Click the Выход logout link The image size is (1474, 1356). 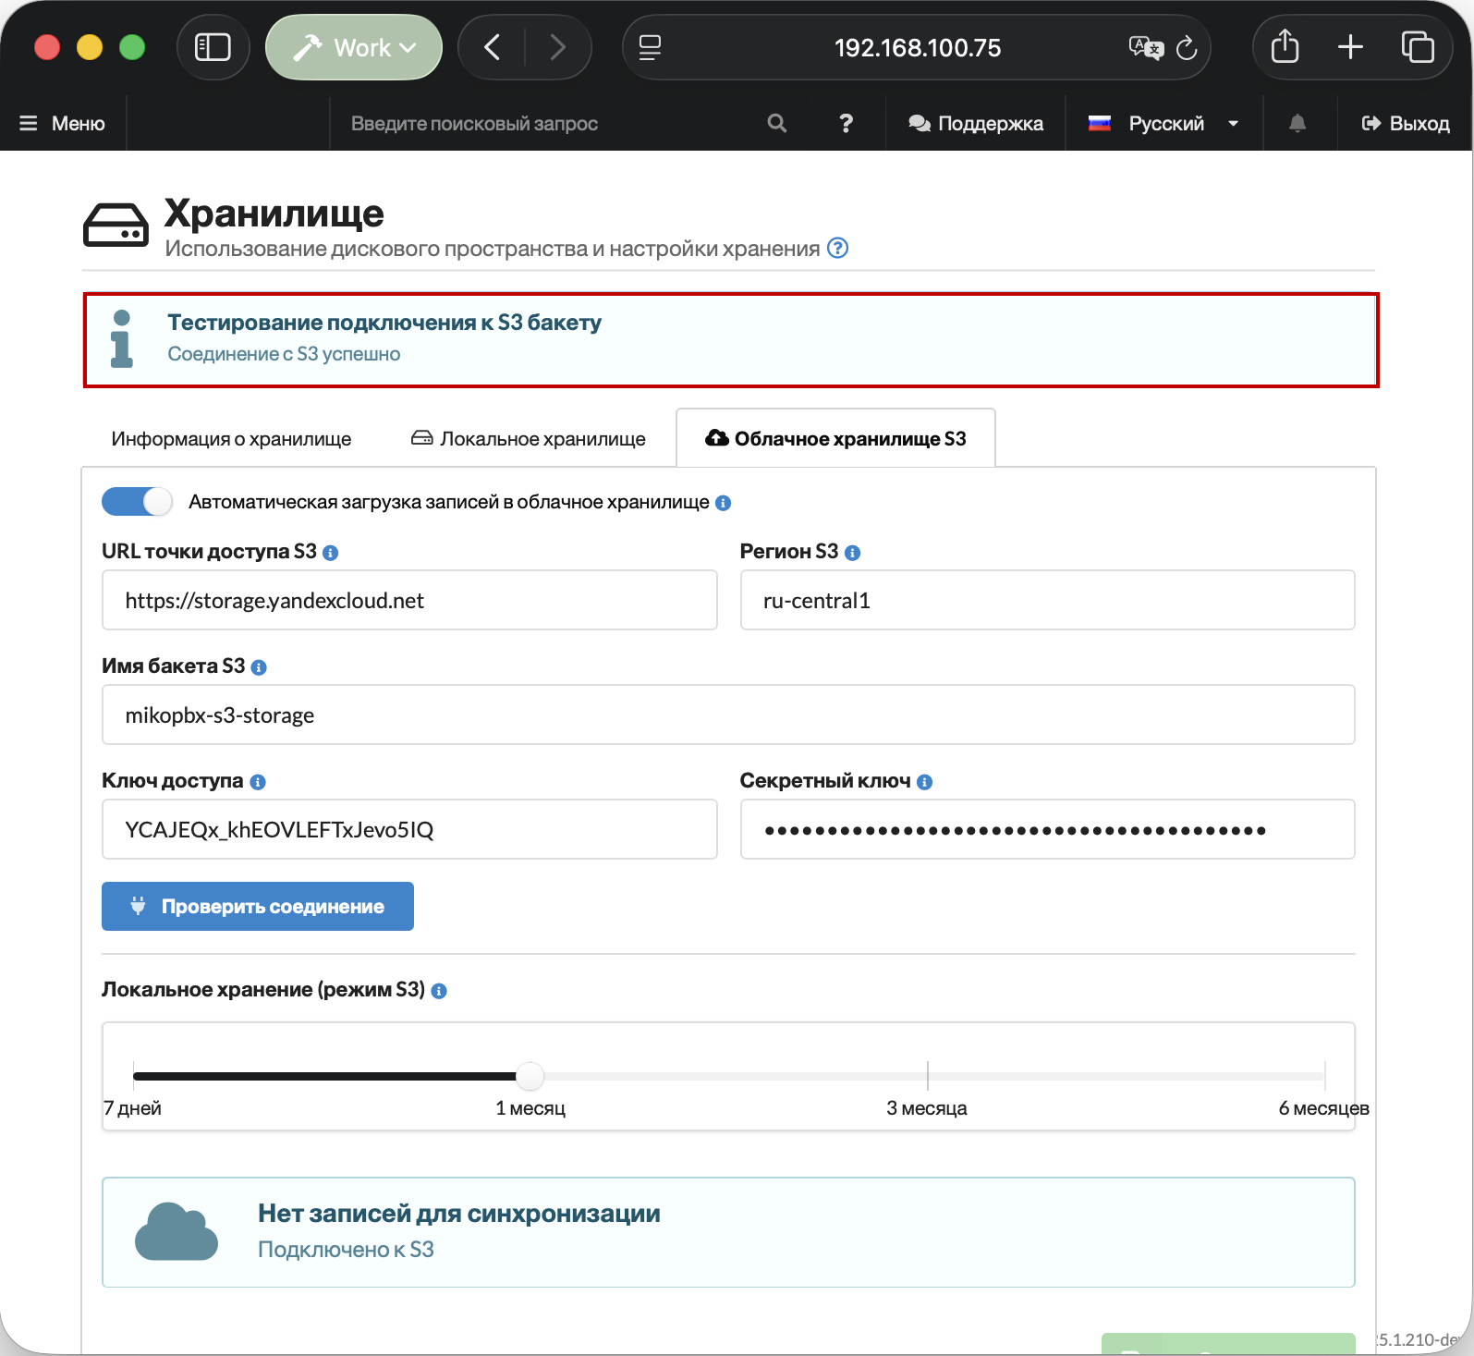1406,123
